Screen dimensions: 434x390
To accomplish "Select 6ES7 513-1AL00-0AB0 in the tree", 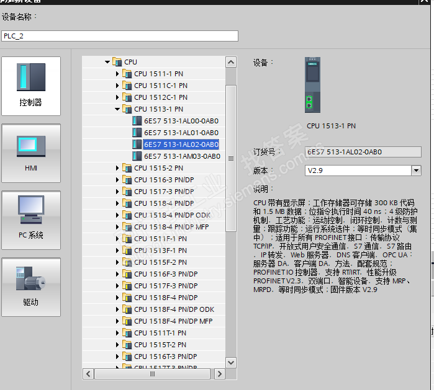I will click(181, 121).
